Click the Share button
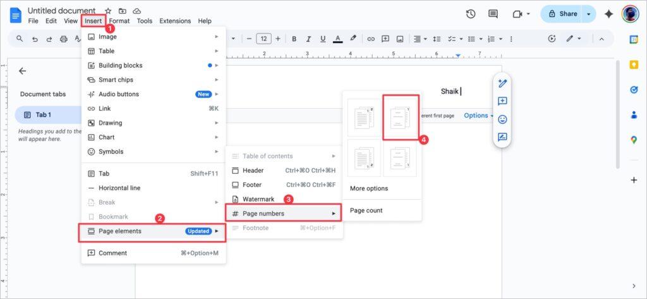 click(562, 14)
